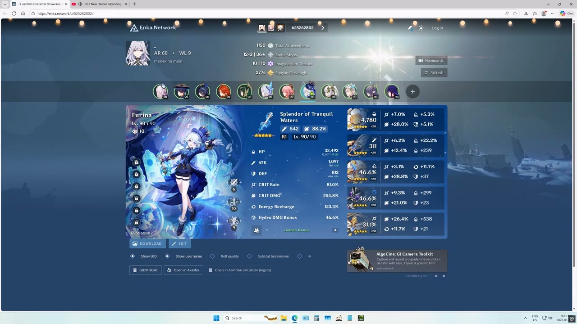Switch to the second game icon beside the UID
Screen dimensions: 577x324
click(271, 28)
